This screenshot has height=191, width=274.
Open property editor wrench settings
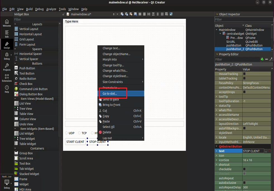271,59
